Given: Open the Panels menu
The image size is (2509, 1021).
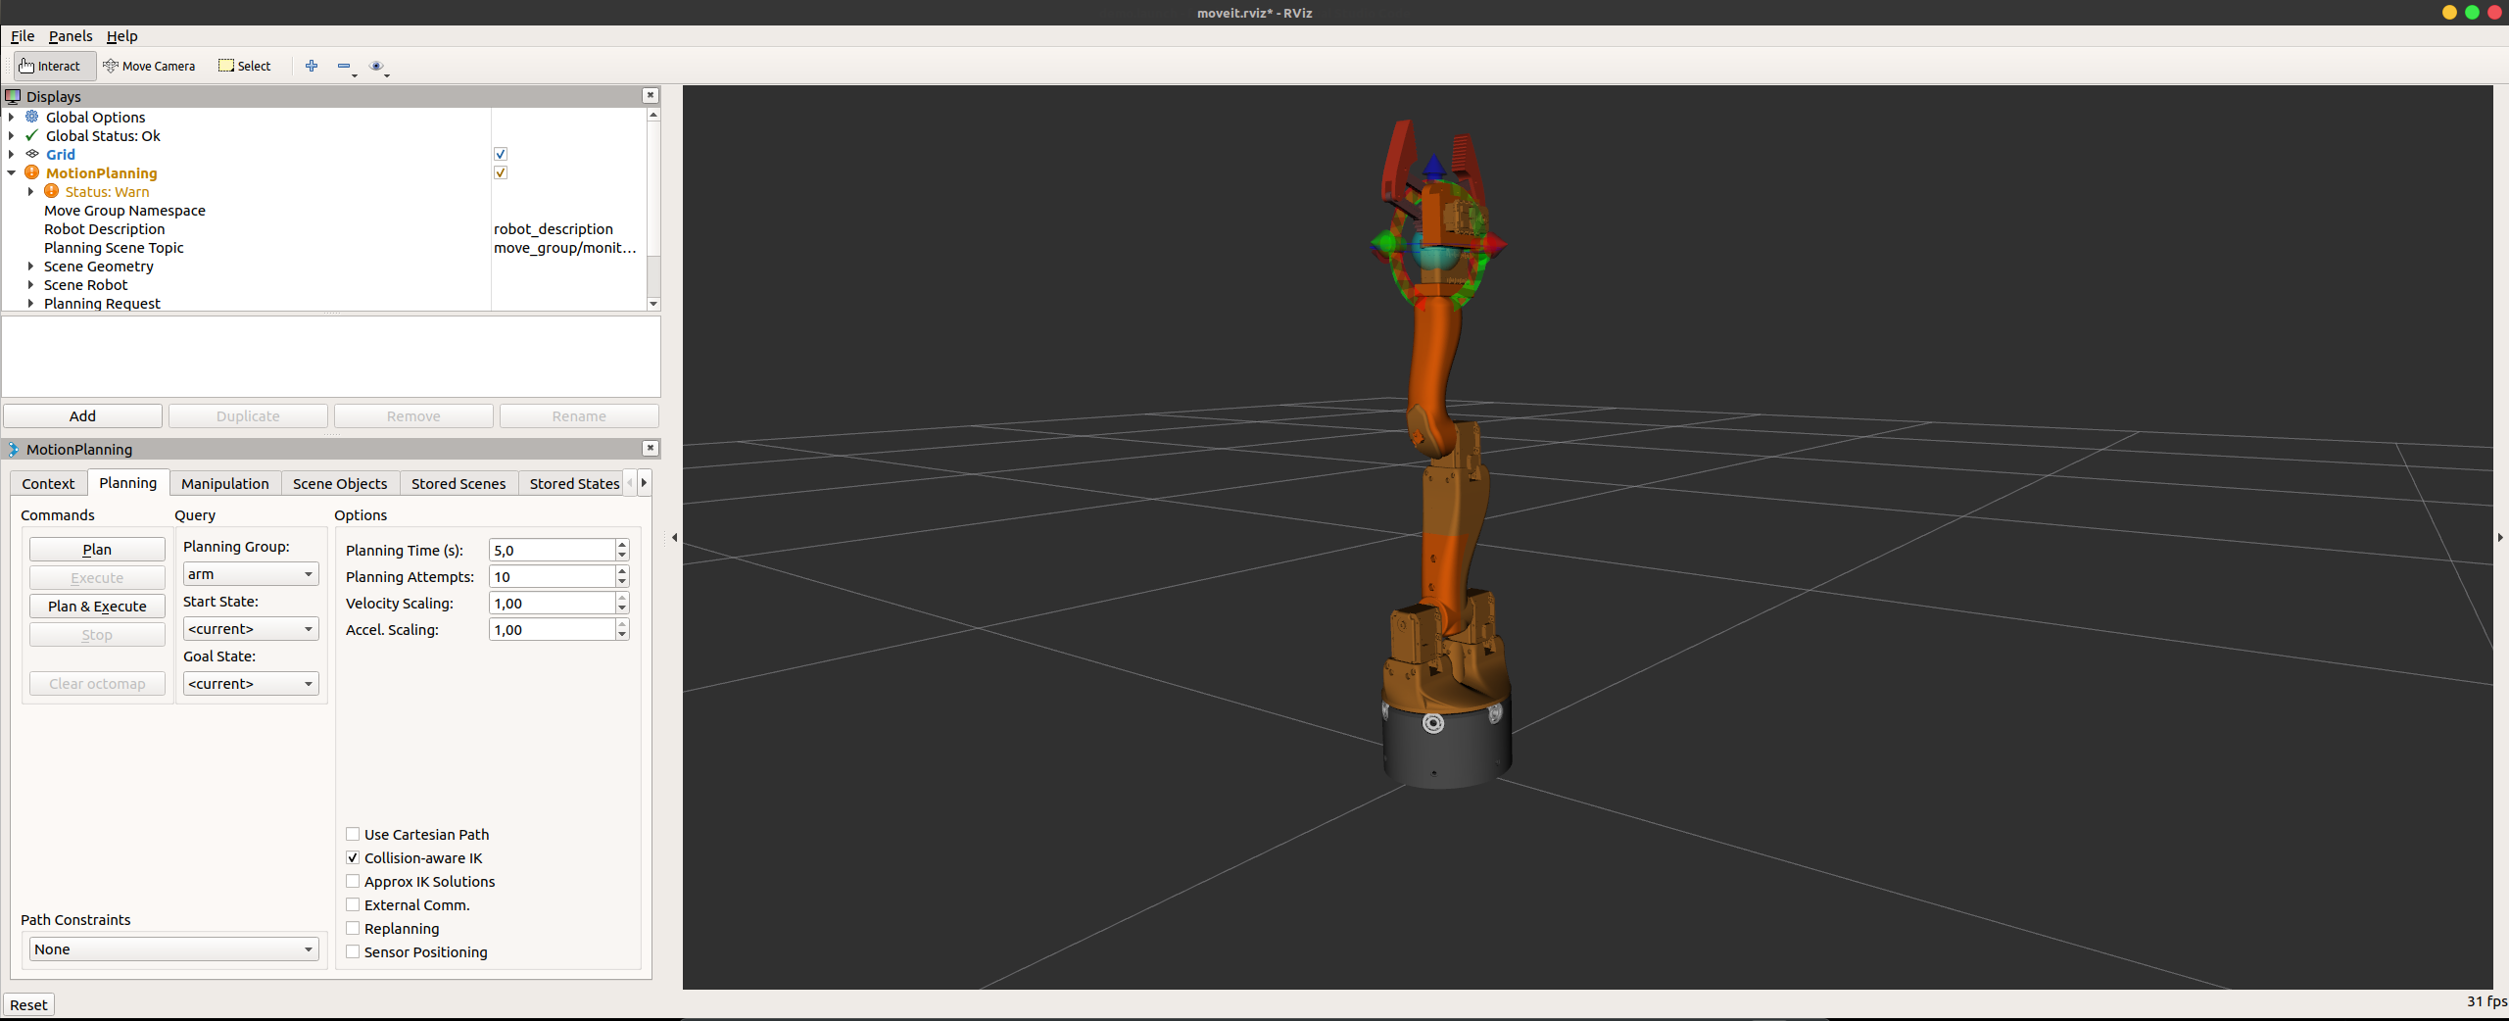Looking at the screenshot, I should [71, 36].
